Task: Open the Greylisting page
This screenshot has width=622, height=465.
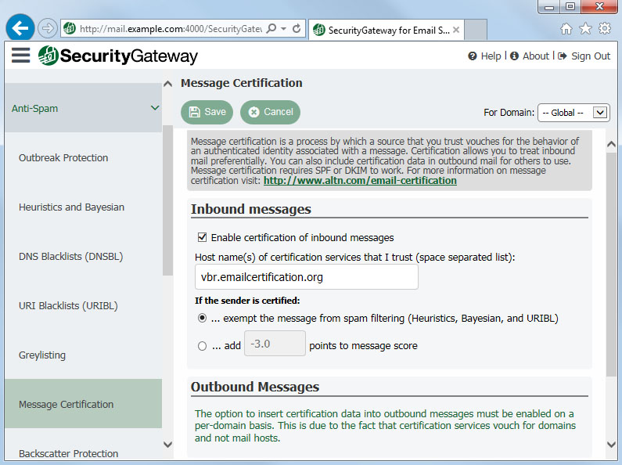Action: 42,355
